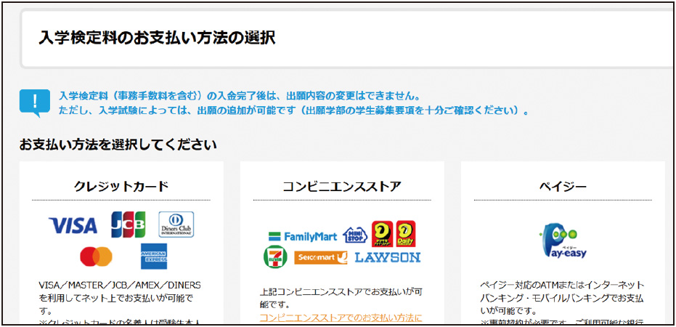Click the VISA/MASTER/JCB/AMEX/DINERS text

[x=120, y=286]
